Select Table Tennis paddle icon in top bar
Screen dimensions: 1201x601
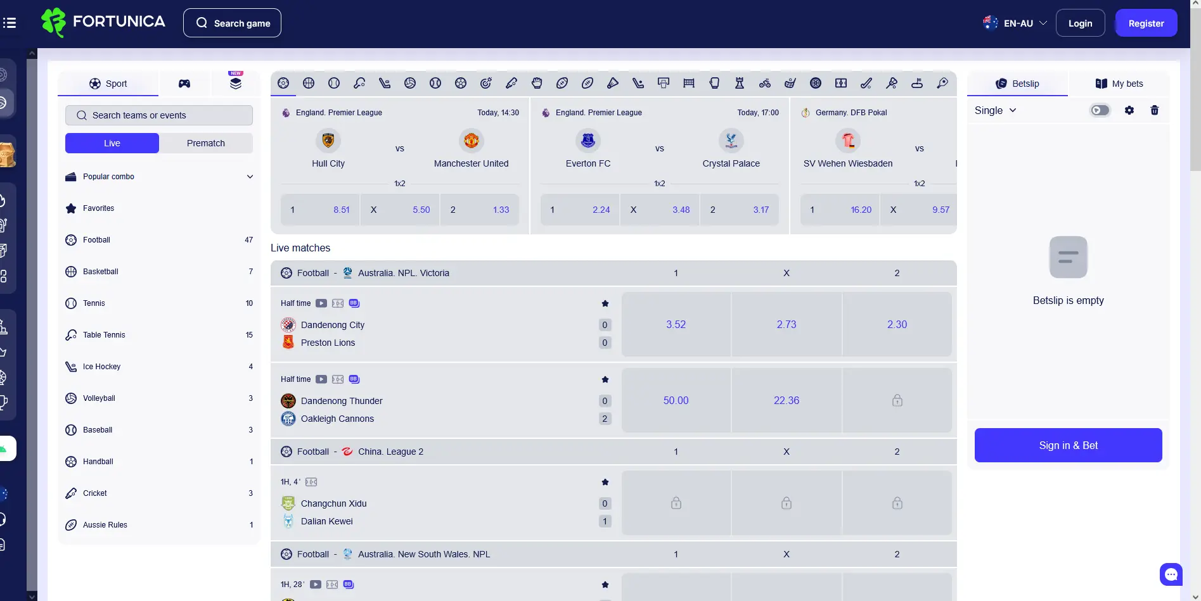[359, 83]
